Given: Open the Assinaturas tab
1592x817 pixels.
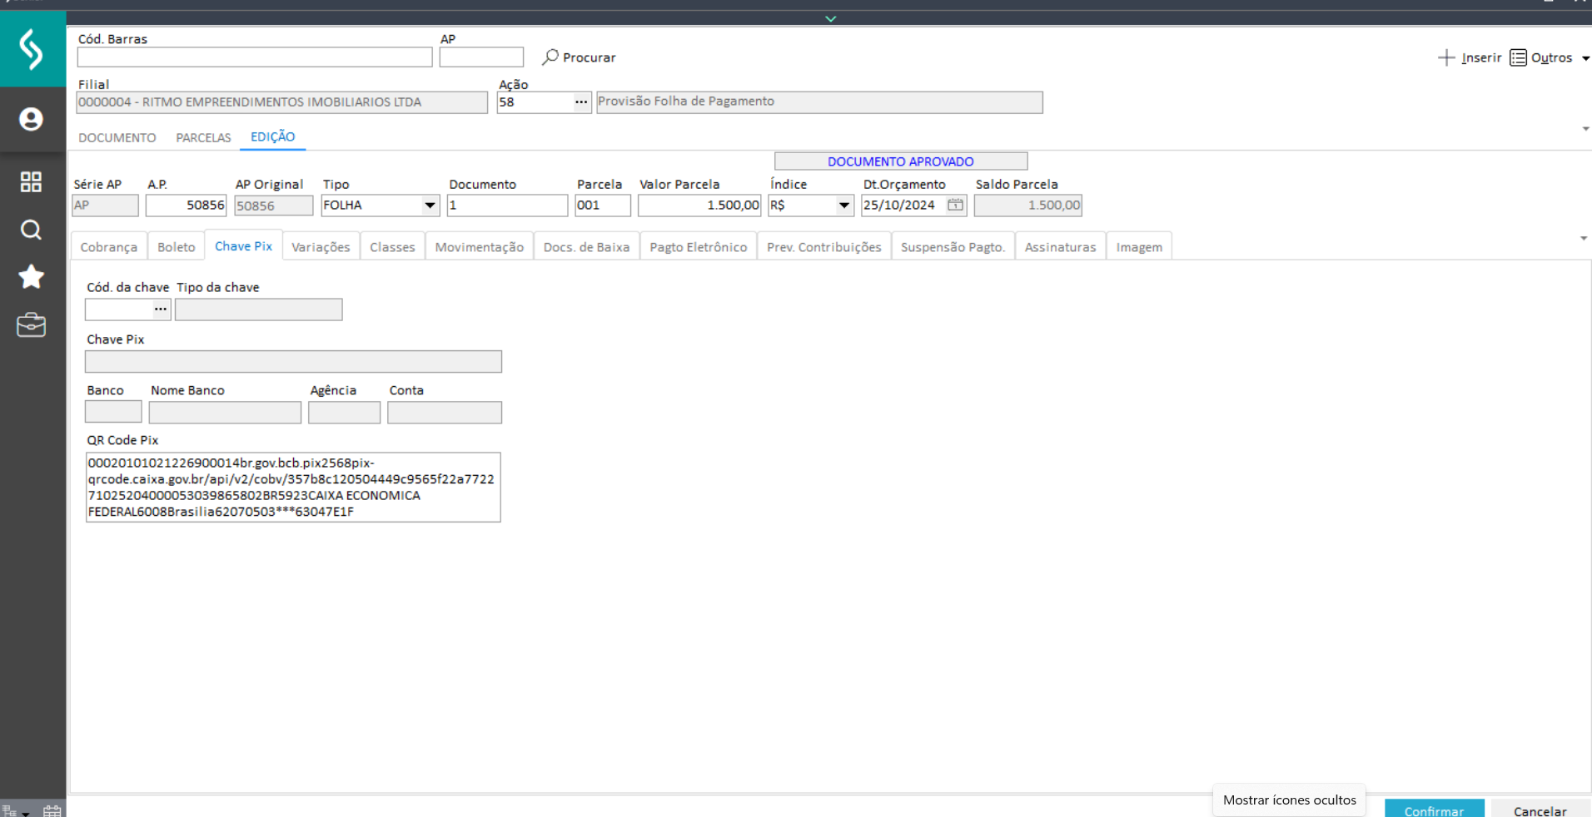Looking at the screenshot, I should point(1061,247).
